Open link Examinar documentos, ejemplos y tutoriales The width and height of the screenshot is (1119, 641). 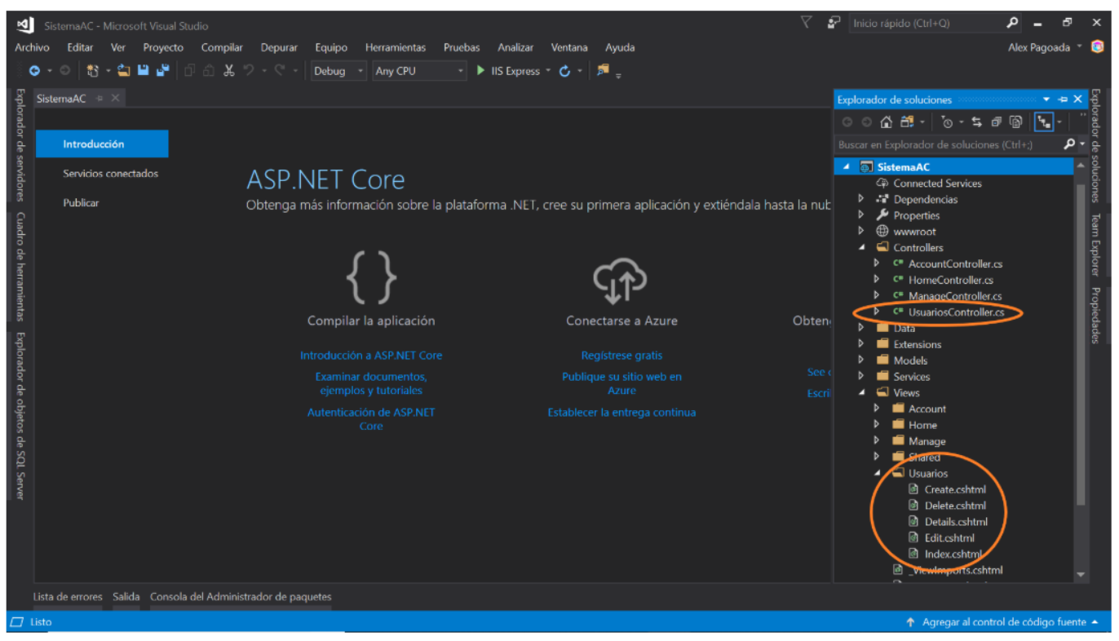(x=371, y=383)
